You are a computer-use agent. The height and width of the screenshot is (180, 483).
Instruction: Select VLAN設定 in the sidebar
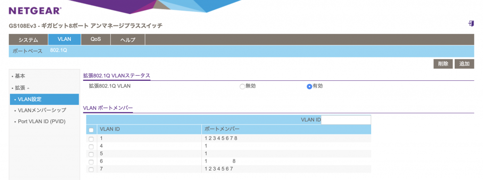[x=44, y=99]
